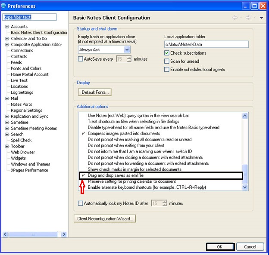Click the options list scrollbar thumb
Image resolution: width=269 pixels, height=255 pixels.
point(245,174)
